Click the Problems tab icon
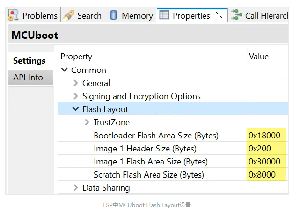The height and width of the screenshot is (214, 293). coord(14,15)
